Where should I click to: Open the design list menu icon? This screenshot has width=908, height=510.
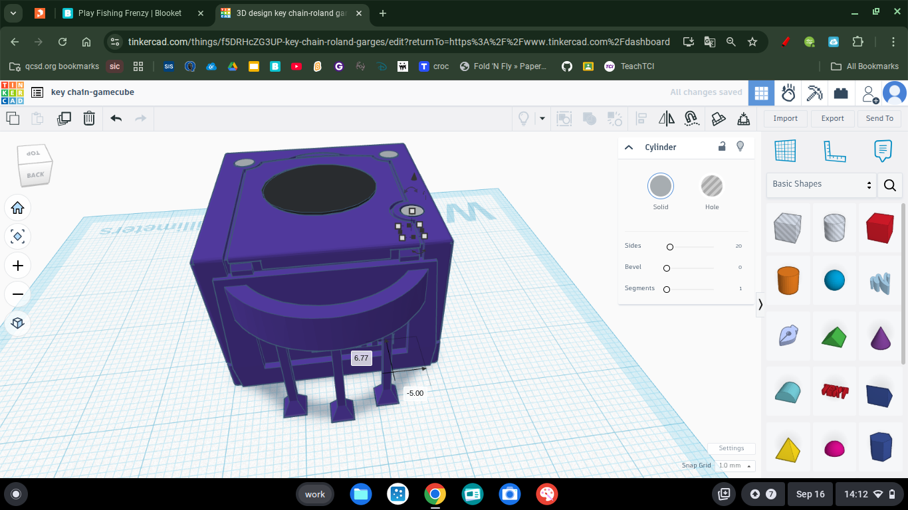(x=37, y=93)
